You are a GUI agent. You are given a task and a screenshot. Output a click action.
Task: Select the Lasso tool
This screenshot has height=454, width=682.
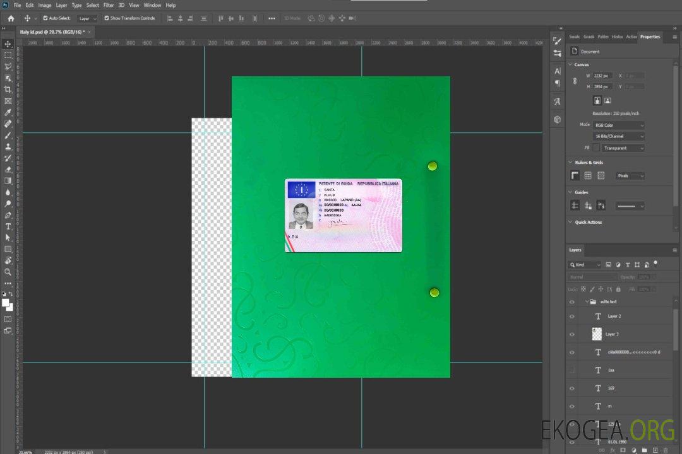8,67
